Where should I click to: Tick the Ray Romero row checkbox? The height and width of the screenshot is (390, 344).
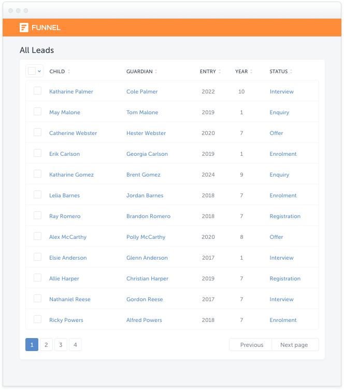pos(37,216)
